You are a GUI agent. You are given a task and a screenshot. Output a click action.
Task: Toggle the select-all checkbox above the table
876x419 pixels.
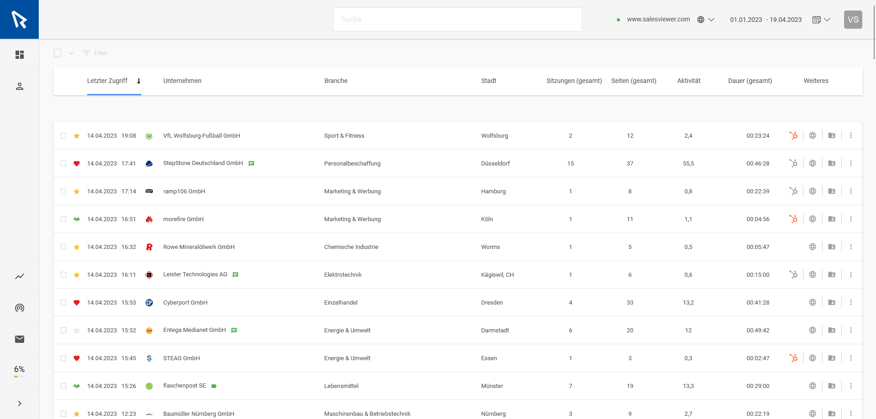tap(57, 53)
